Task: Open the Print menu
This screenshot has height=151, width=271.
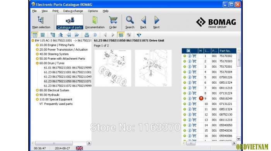Action: 55,11
